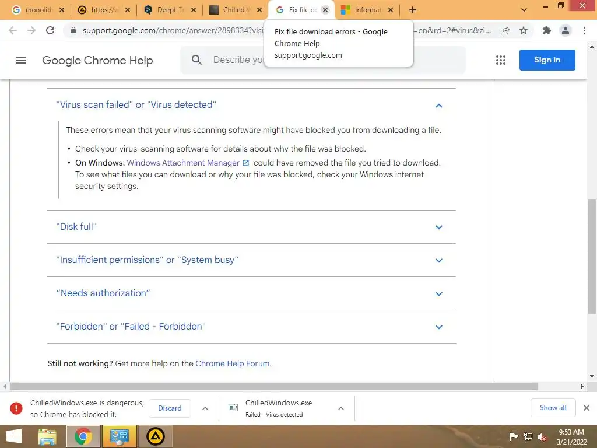The image size is (597, 448).
Task: Open the Chrome profile avatar
Action: [566, 30]
